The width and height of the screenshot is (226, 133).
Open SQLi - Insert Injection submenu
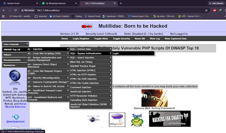(x=90, y=58)
